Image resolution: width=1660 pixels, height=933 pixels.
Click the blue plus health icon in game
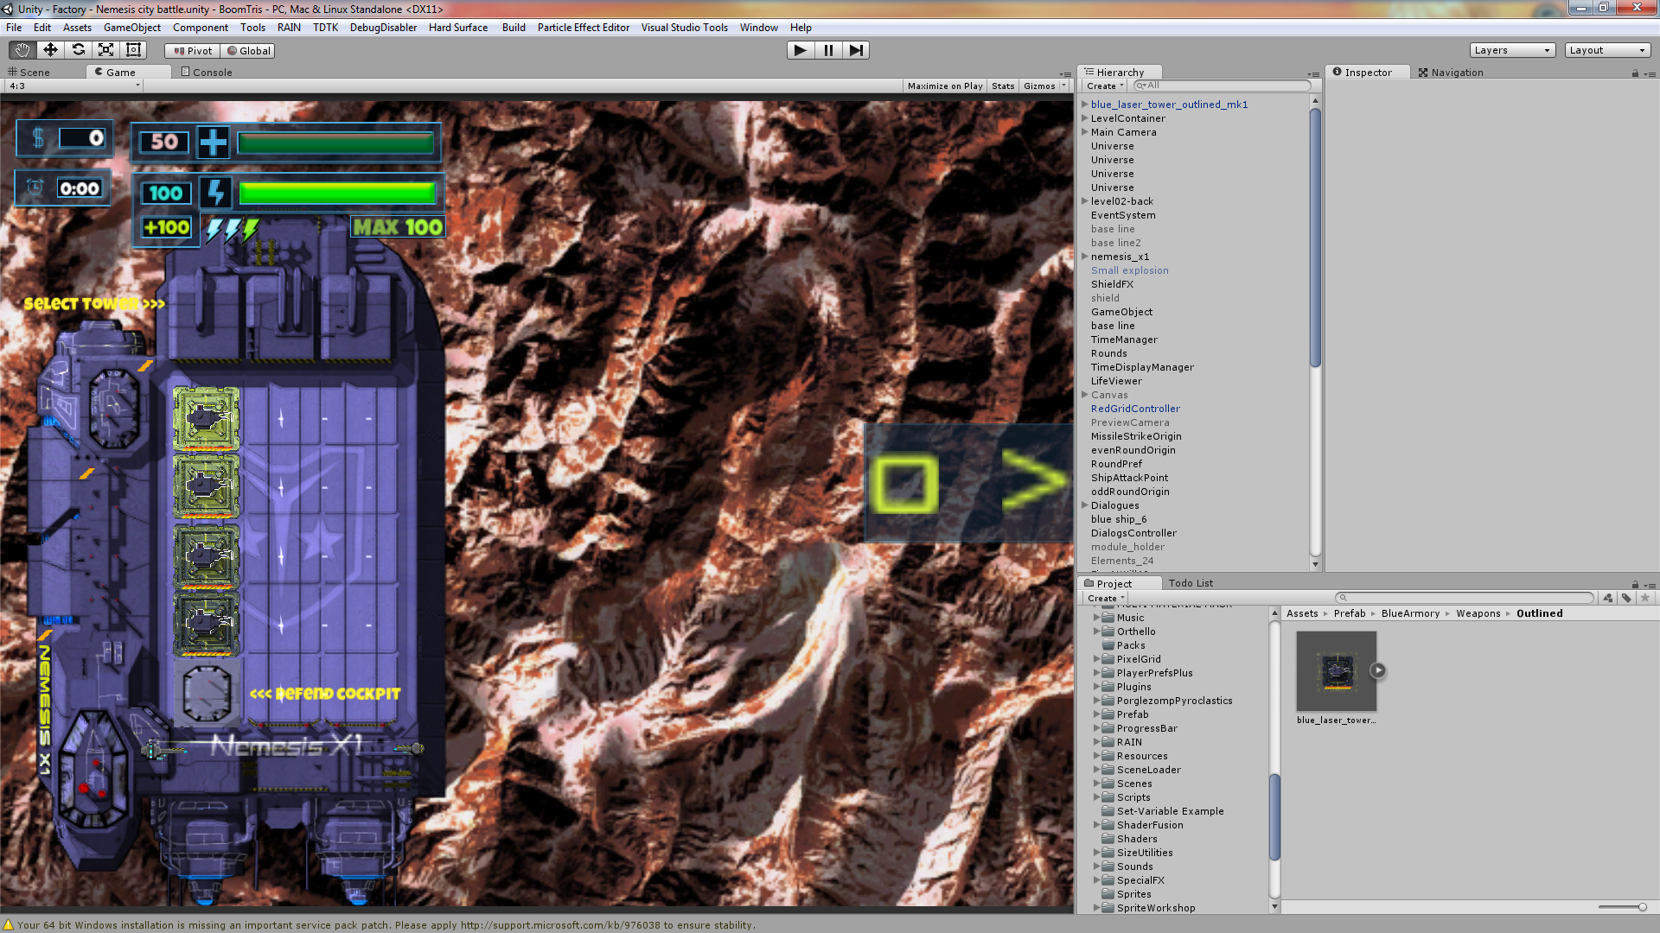click(213, 142)
